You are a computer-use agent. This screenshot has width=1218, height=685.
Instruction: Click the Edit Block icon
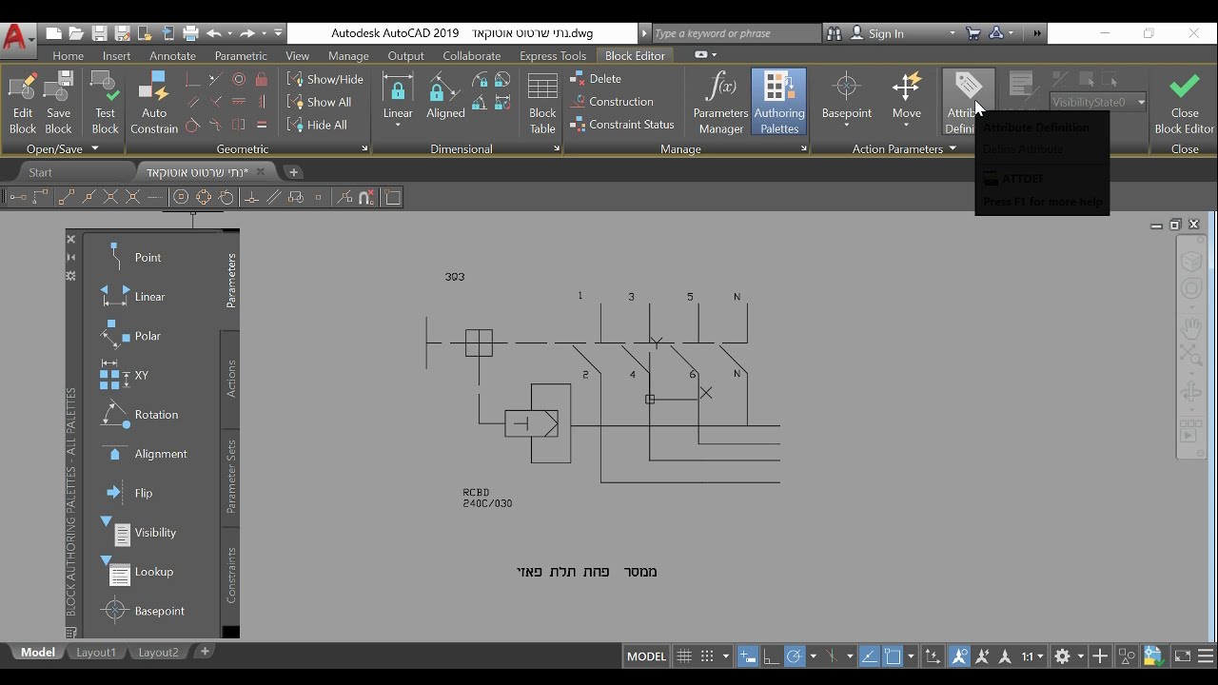click(x=22, y=103)
